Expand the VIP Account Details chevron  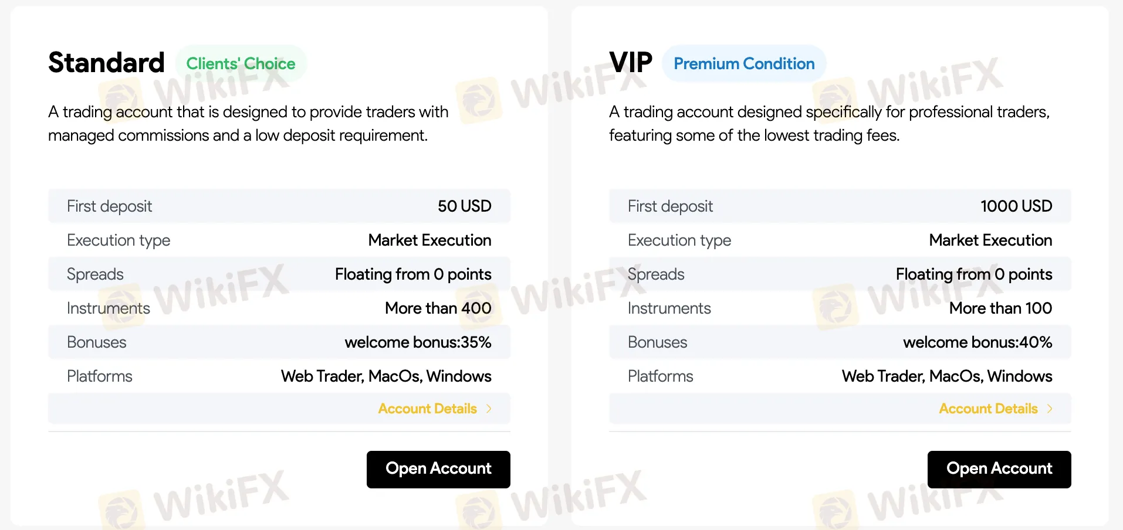(1050, 409)
